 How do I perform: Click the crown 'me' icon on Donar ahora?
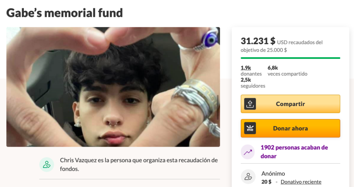tap(250, 128)
